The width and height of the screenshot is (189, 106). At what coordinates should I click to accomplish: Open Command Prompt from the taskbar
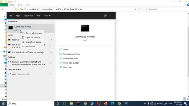78,103
